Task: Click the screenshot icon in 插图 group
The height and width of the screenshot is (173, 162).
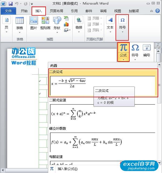Action: (67, 30)
